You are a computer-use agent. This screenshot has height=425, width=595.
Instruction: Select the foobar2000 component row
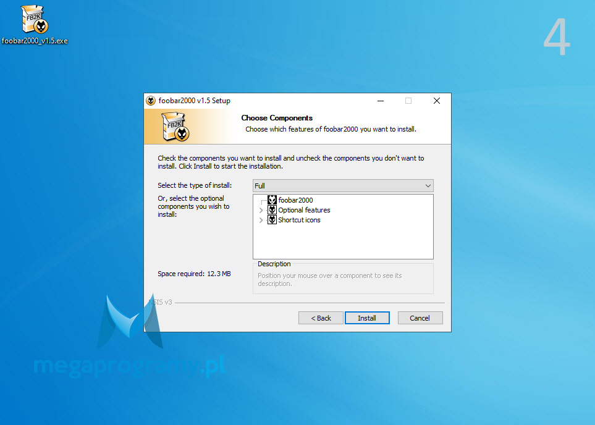tap(295, 200)
